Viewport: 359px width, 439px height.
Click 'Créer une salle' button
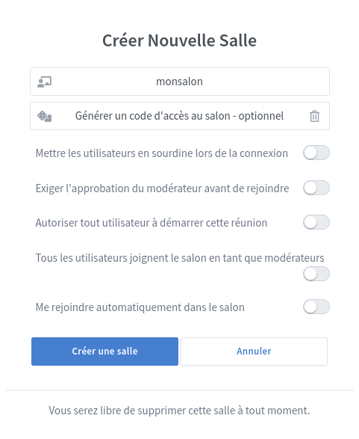[104, 351]
